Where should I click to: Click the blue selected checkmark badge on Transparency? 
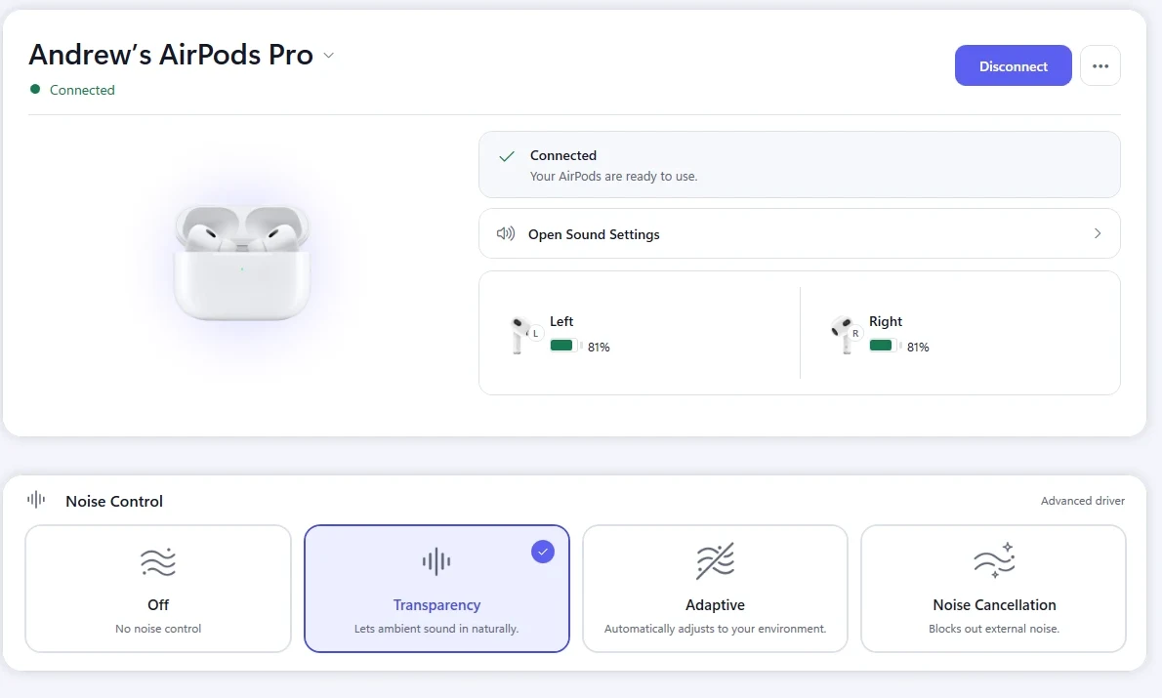tap(543, 552)
